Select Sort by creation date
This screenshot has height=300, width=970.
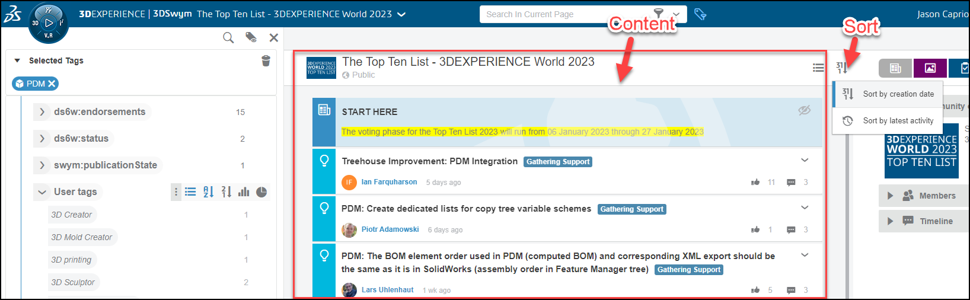(898, 94)
